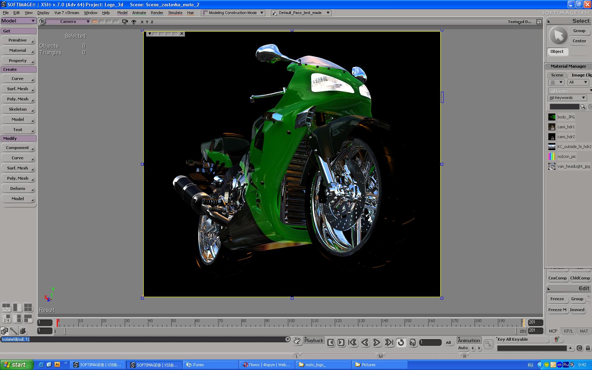Click the ChldComp button
The image size is (592, 370).
580,278
